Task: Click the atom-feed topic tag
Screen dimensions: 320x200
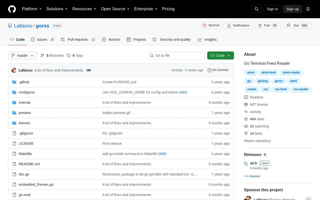Action: (268, 73)
